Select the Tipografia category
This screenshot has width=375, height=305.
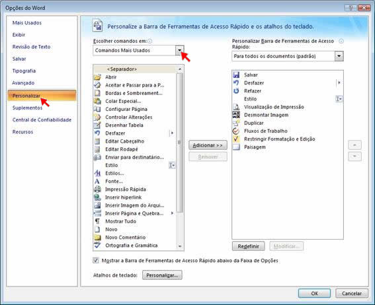click(x=24, y=71)
